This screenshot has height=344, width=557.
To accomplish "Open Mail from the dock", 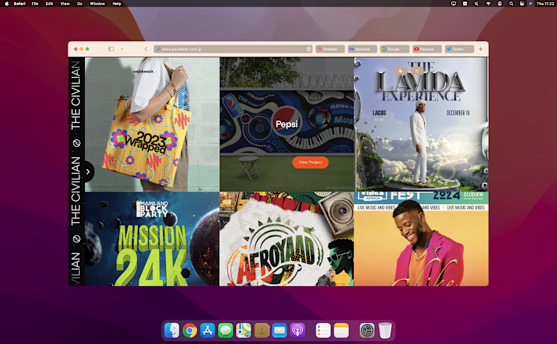I will (280, 331).
